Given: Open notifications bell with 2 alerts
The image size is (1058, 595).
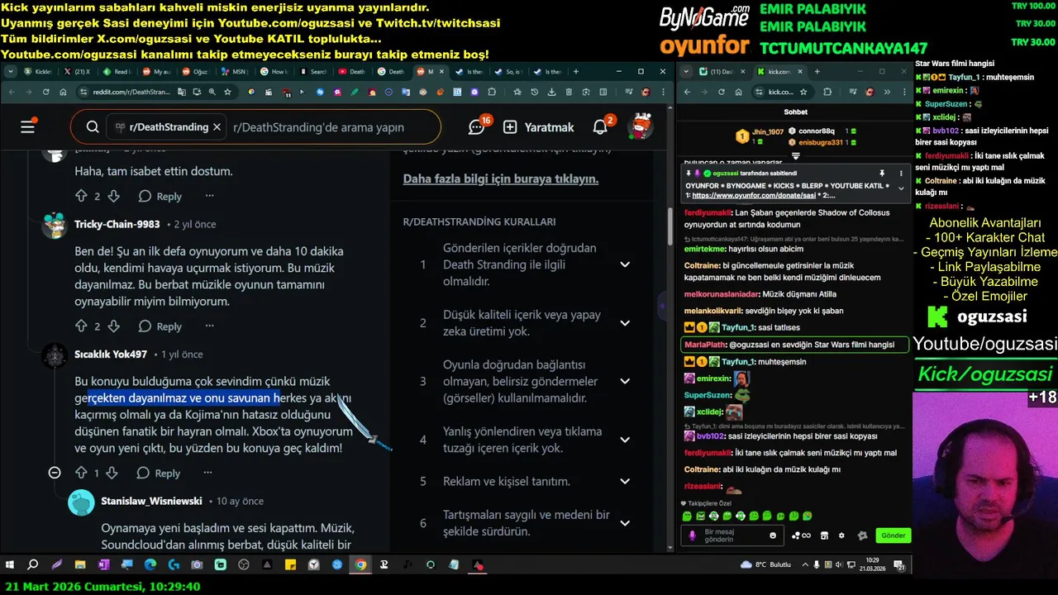Looking at the screenshot, I should [601, 126].
